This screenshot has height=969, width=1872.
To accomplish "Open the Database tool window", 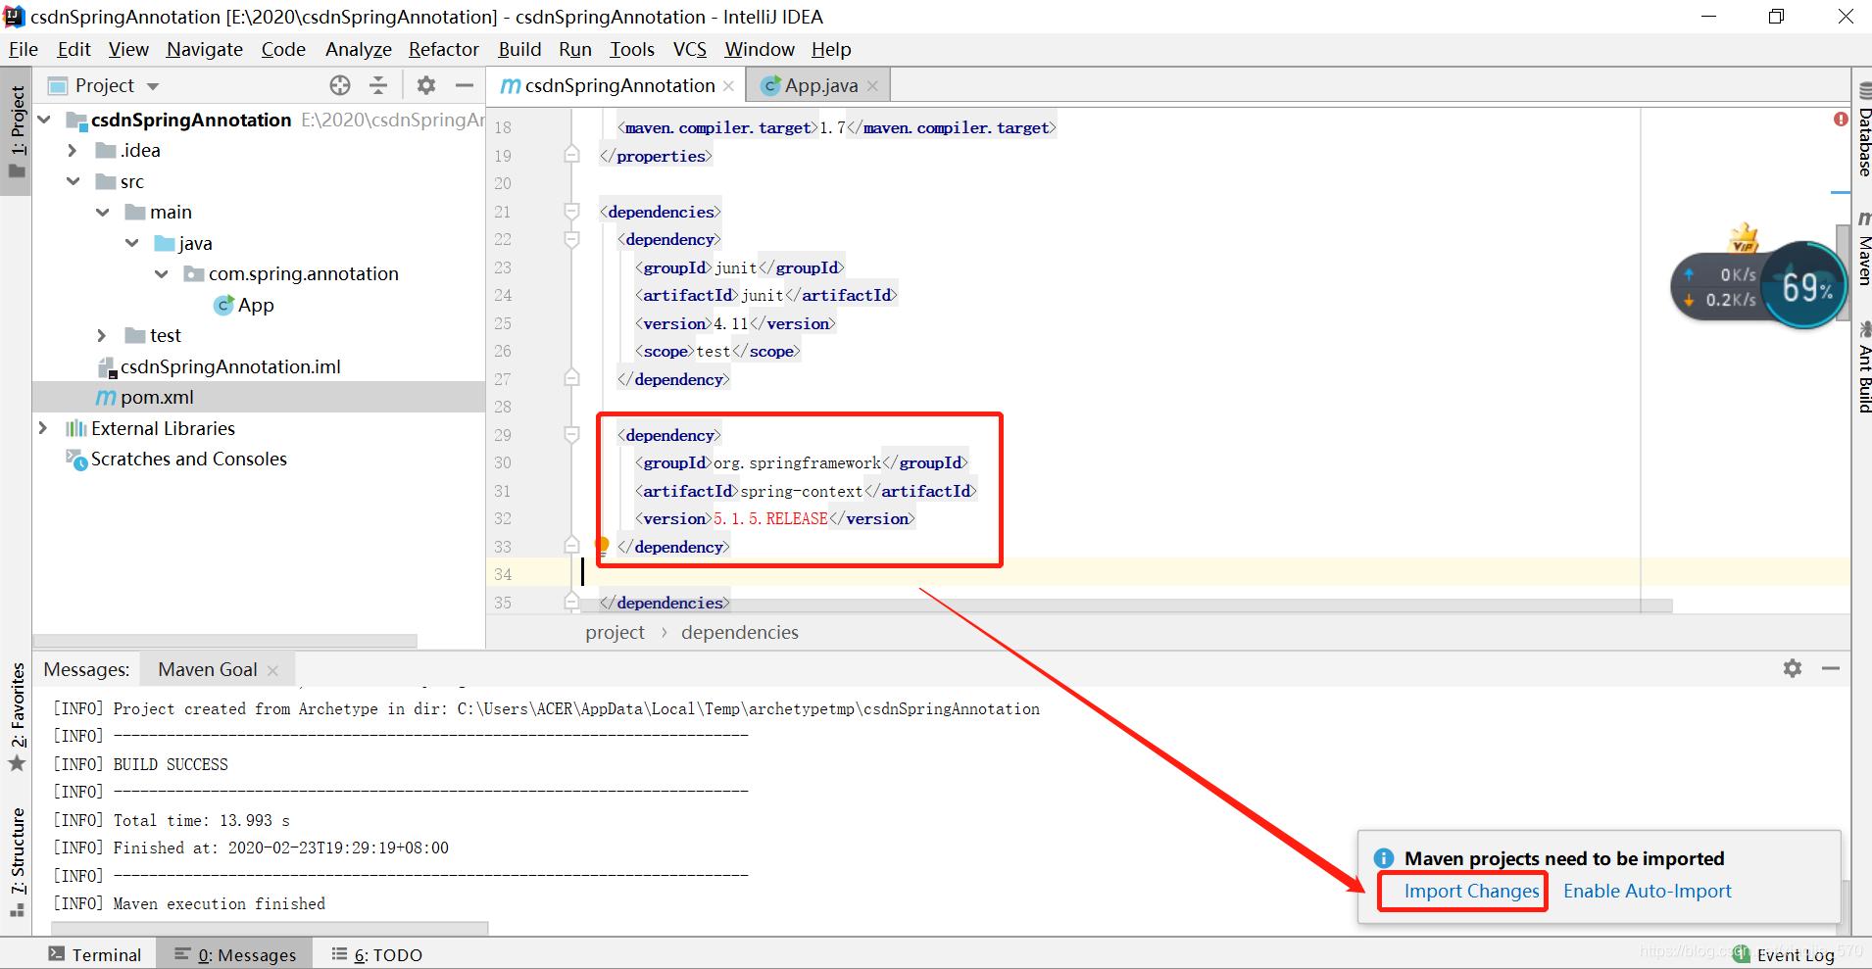I will pyautogui.click(x=1863, y=130).
